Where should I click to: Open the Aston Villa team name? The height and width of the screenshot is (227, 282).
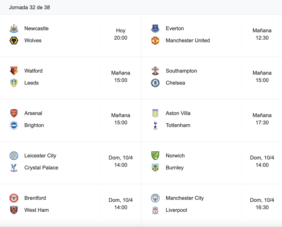tap(178, 113)
